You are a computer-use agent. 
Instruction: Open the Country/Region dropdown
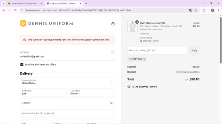pos(68,82)
